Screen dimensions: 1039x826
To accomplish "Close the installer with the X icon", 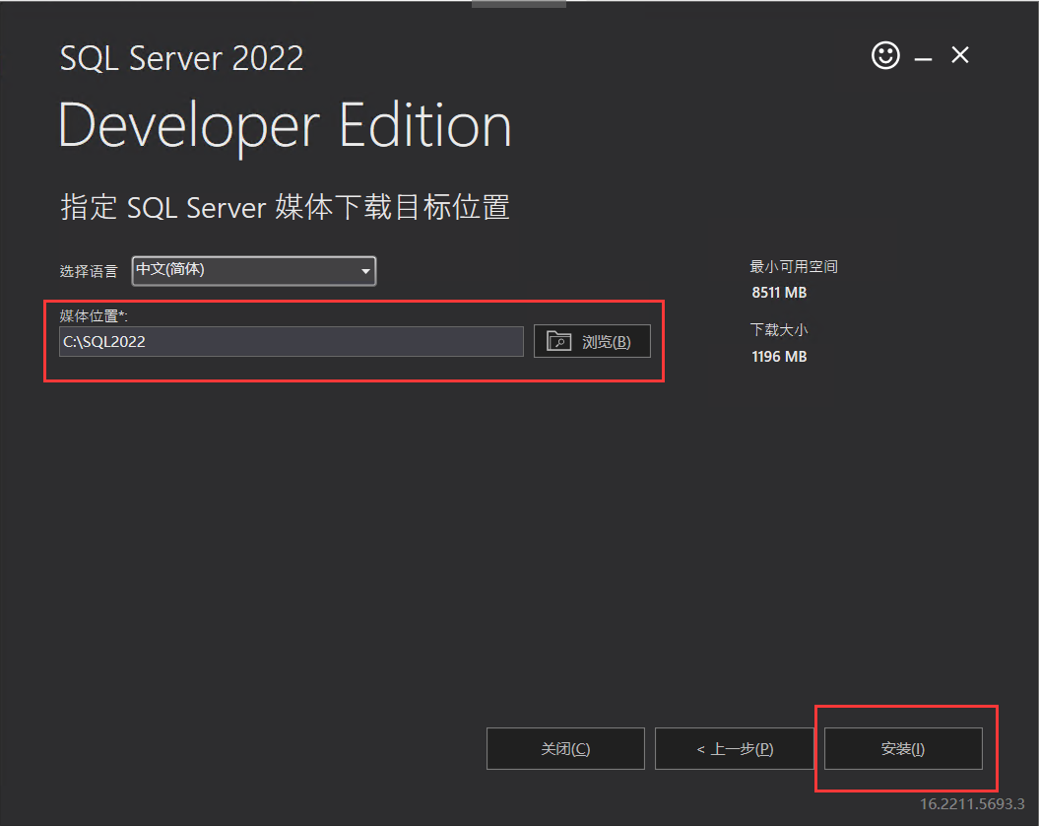I will pyautogui.click(x=960, y=55).
